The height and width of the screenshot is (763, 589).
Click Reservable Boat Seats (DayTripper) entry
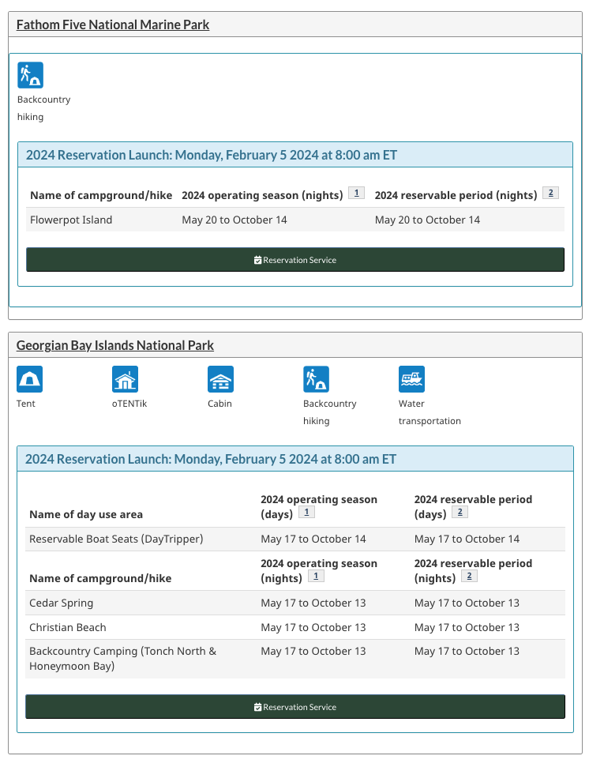tap(116, 539)
